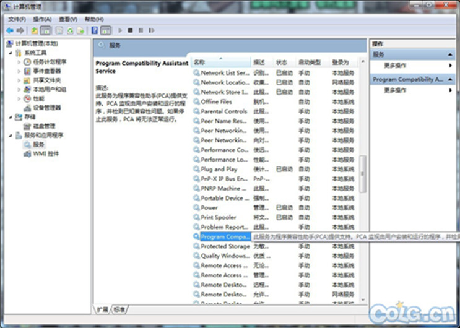Viewport: 460px width, 328px height.
Task: Click the 本地用户和组 users icon
Action: point(27,89)
